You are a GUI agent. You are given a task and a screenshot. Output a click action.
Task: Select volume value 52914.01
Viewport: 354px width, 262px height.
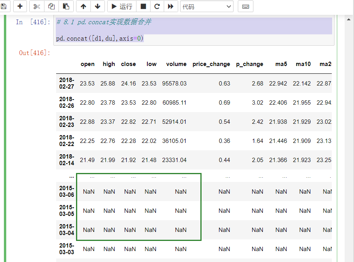pyautogui.click(x=174, y=122)
